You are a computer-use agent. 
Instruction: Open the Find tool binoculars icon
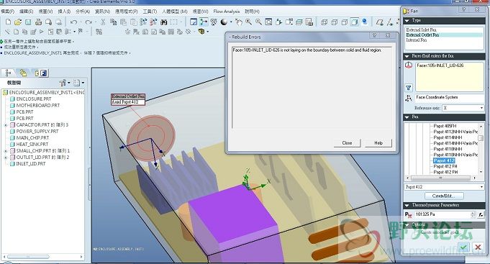(164, 22)
